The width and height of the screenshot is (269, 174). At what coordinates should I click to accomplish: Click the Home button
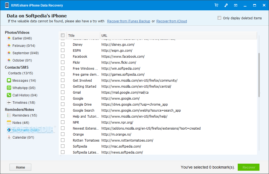coord(20,167)
